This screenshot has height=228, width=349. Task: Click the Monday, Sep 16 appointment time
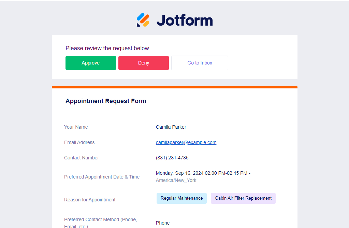pyautogui.click(x=203, y=173)
